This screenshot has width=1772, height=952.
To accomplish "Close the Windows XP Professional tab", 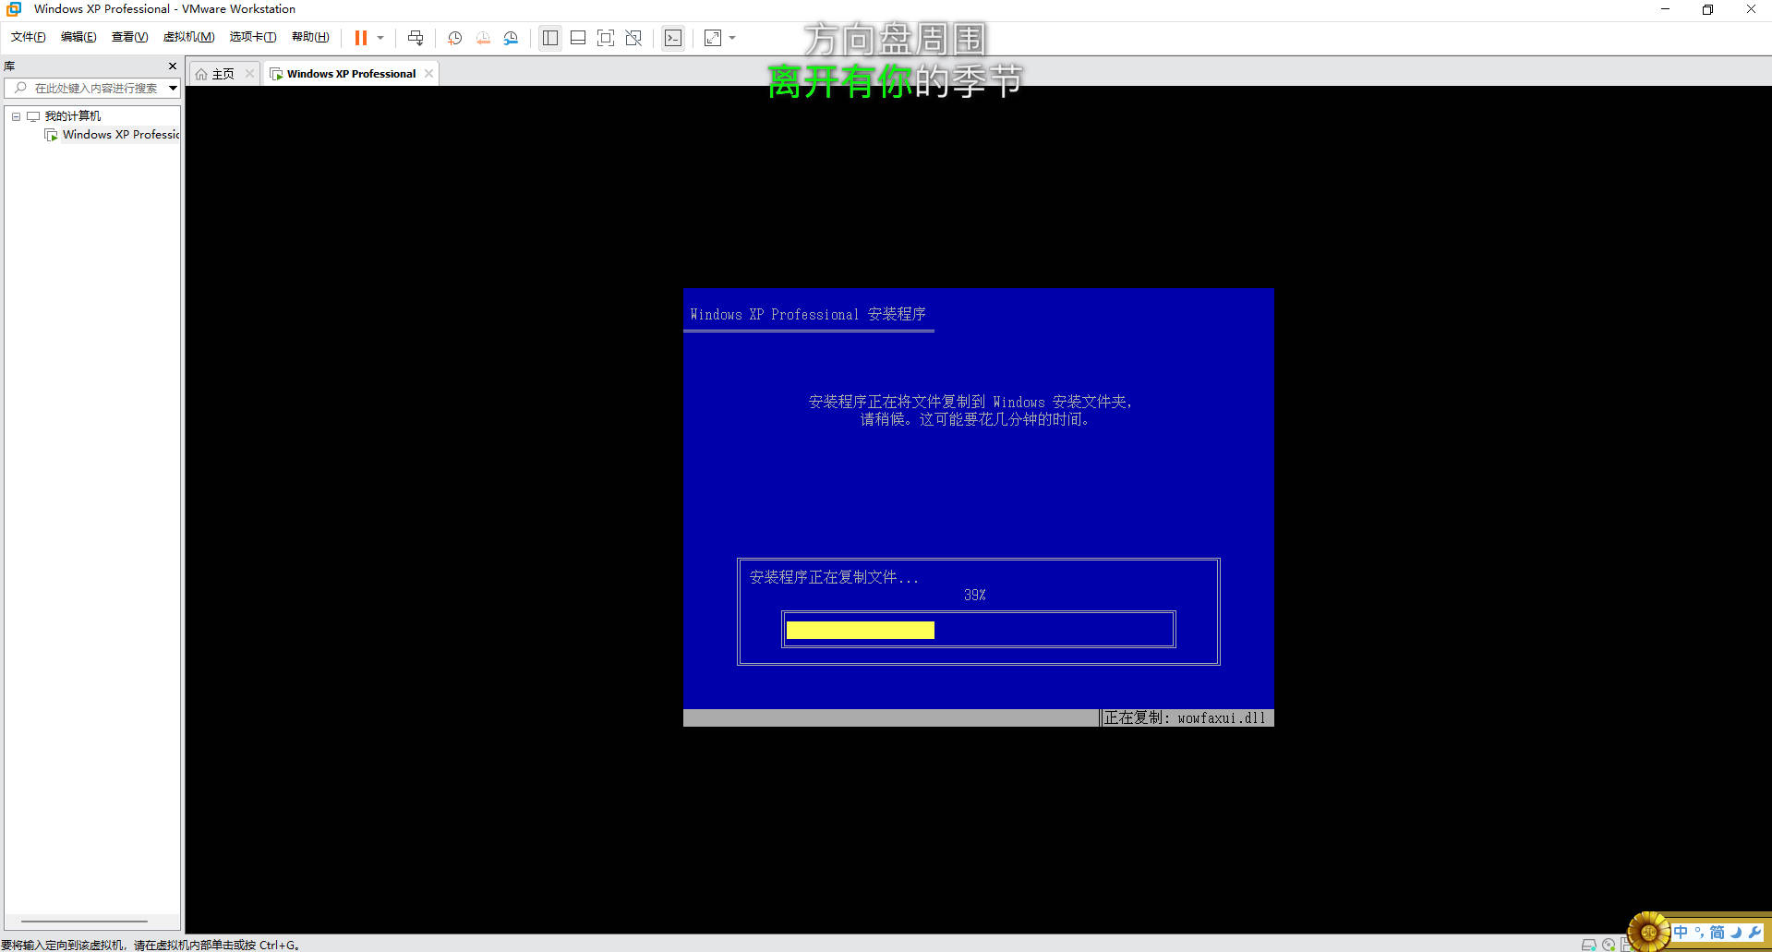I will pos(428,74).
